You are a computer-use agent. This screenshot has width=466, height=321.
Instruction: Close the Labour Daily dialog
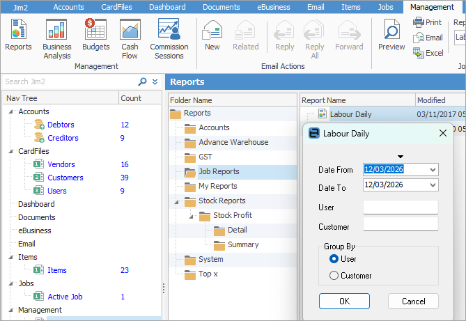(x=443, y=133)
